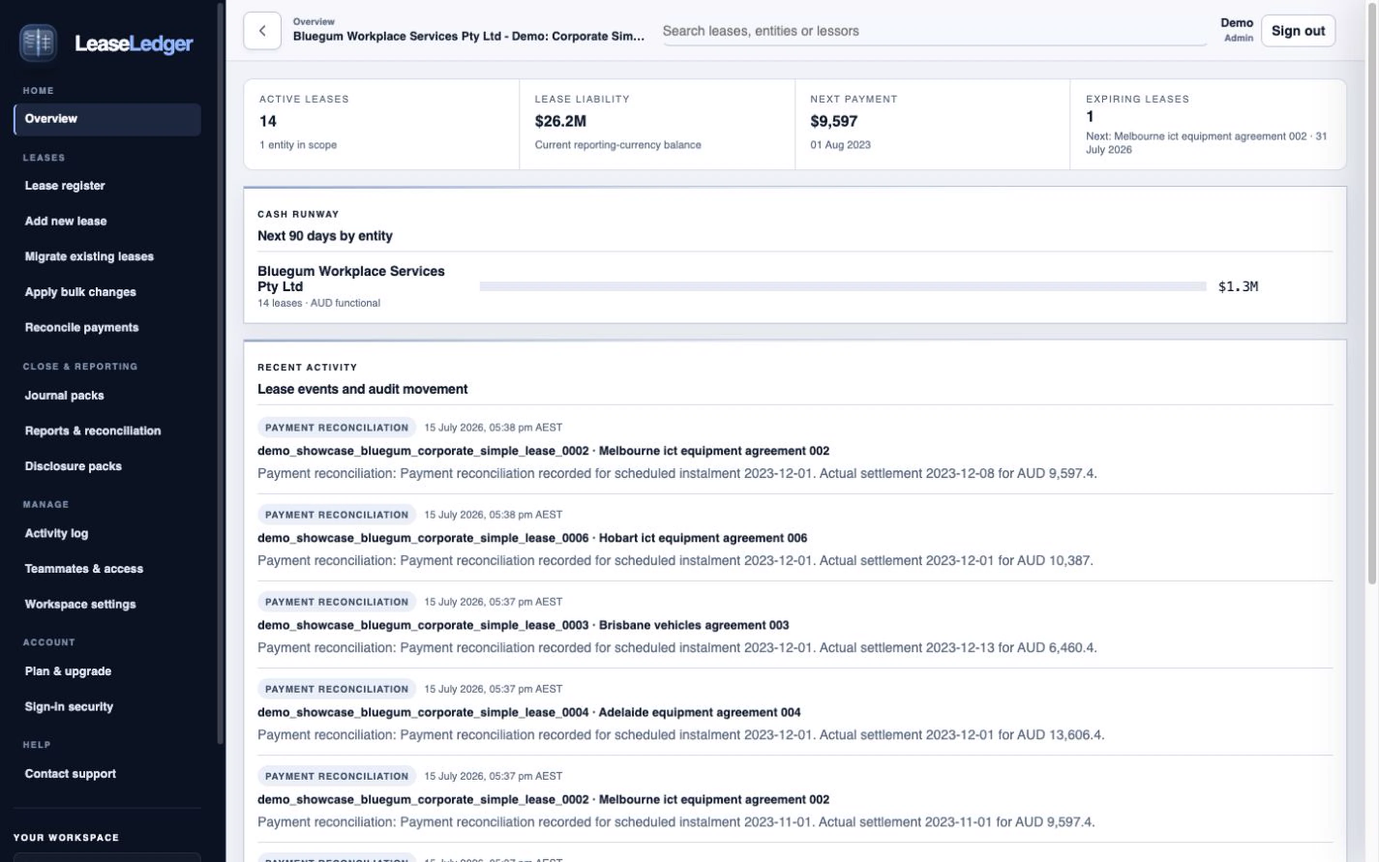Click the Next Payment amount $9,597
Image resolution: width=1379 pixels, height=862 pixels.
(833, 121)
